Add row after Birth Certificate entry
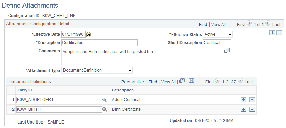 pyautogui.click(x=243, y=109)
